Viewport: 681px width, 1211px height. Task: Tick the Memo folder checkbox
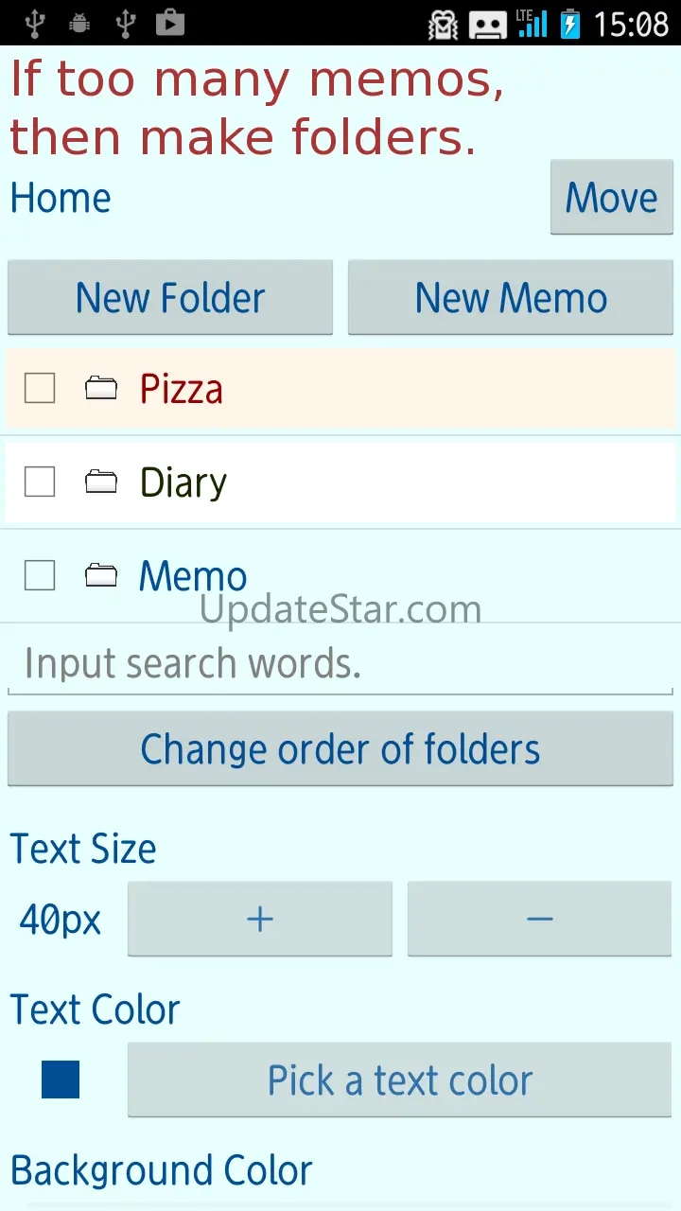pyautogui.click(x=40, y=575)
